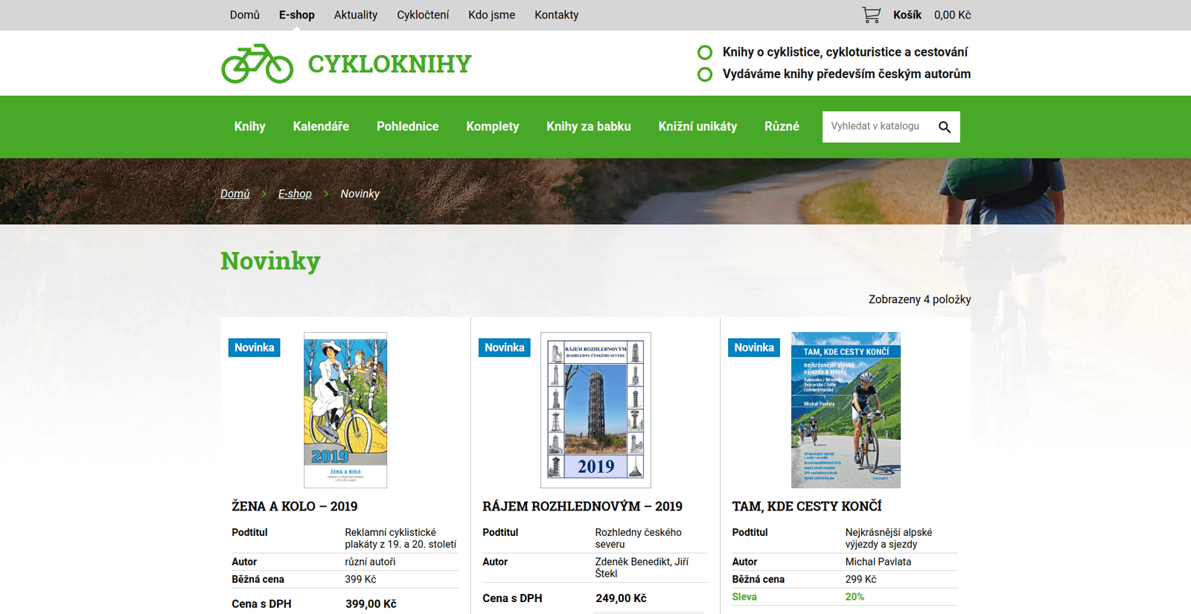Click Tam, kde cesty končí book cover

(x=846, y=410)
